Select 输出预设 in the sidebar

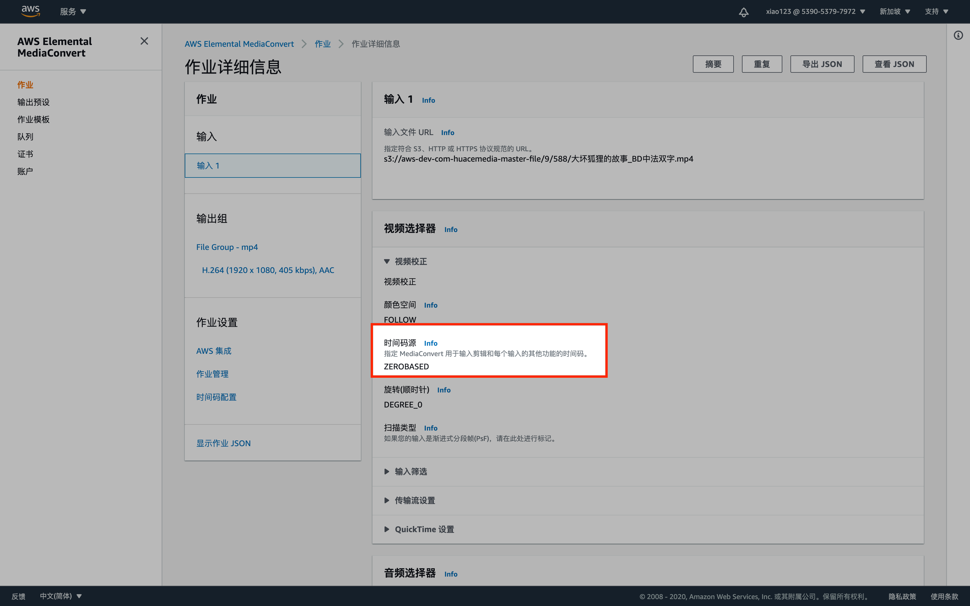[33, 102]
